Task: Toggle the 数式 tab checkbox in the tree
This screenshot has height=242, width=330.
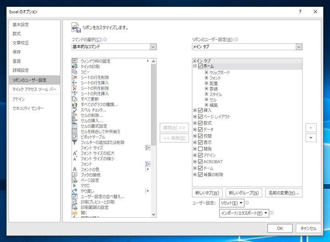Action: (x=200, y=123)
